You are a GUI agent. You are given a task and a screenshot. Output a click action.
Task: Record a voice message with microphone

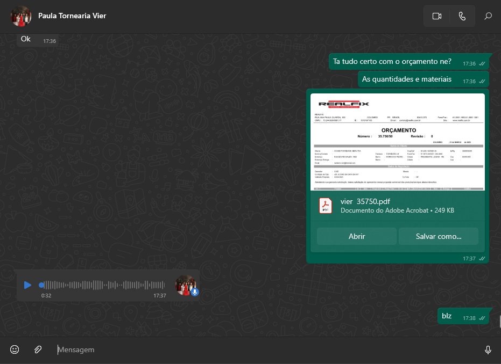(x=488, y=350)
